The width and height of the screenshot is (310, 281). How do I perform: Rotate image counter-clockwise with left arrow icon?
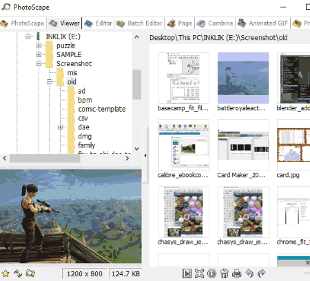click(249, 273)
